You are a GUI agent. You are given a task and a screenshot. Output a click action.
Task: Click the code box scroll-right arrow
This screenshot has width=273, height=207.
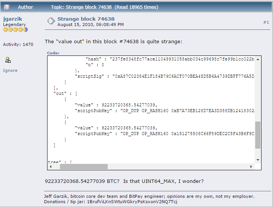click(x=251, y=167)
